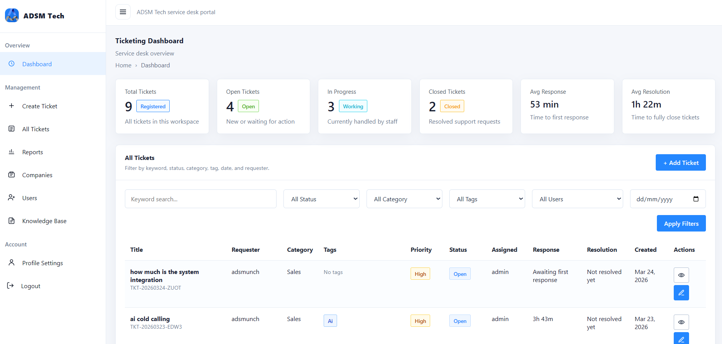722x344 pixels.
Task: Click the Create Ticket plus icon
Action: click(x=11, y=106)
